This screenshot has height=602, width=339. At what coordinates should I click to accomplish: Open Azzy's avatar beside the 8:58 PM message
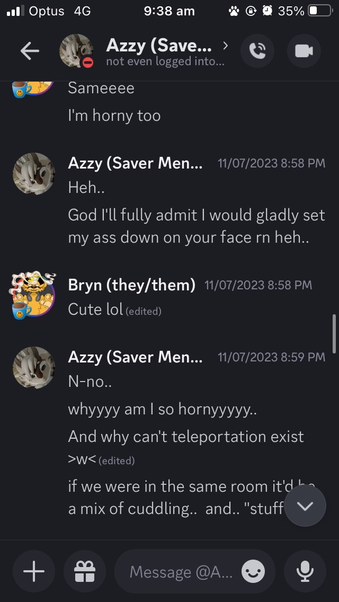point(33,174)
